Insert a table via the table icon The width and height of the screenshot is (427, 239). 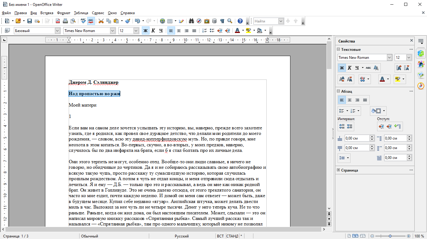[x=170, y=21]
